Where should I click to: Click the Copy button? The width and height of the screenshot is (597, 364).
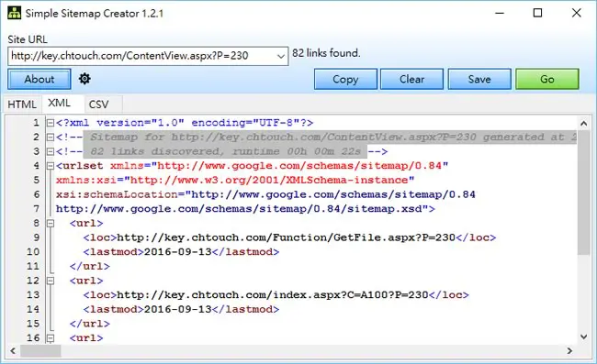[345, 79]
